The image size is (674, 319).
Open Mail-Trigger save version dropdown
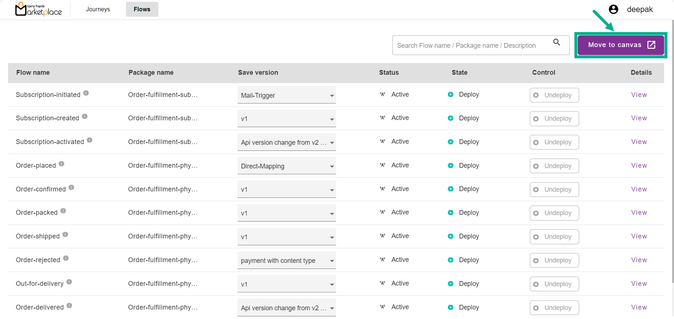(286, 95)
